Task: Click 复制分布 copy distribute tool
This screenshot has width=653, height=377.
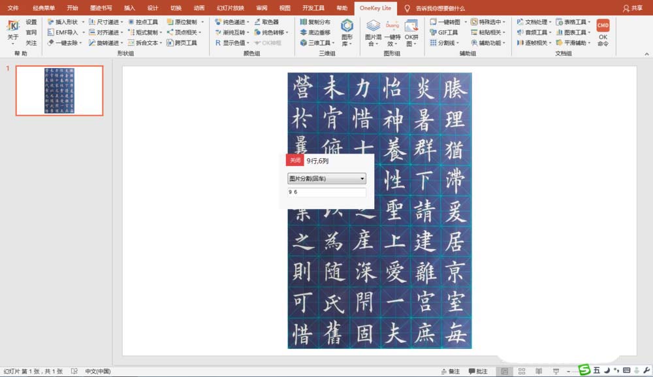Action: 315,22
